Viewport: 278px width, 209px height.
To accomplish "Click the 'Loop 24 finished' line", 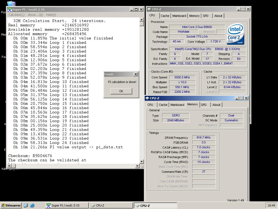I will tap(51, 143).
